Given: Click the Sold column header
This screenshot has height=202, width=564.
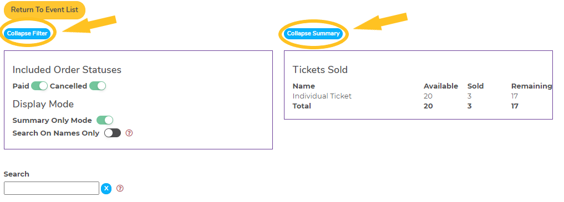Looking at the screenshot, I should tap(475, 86).
